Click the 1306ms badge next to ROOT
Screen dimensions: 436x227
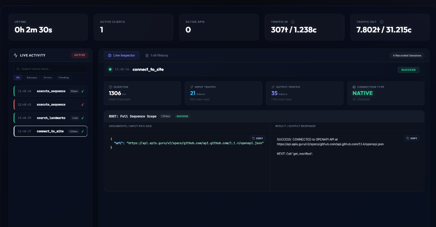pyautogui.click(x=166, y=116)
